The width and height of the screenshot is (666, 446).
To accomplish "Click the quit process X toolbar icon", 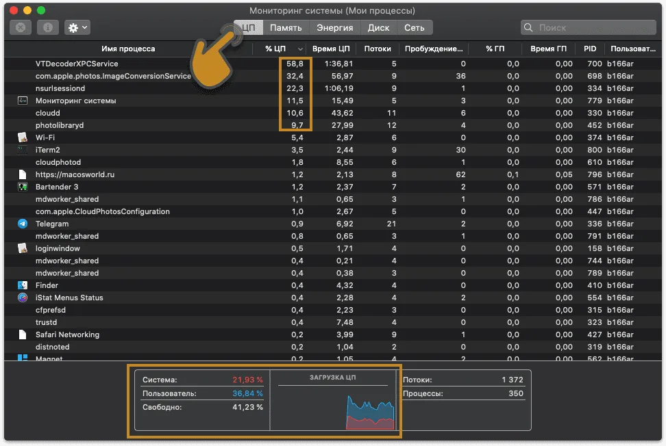I will coord(21,27).
